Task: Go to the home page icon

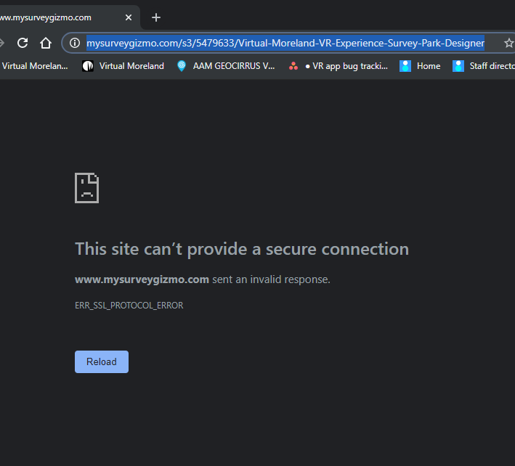Action: [x=46, y=43]
